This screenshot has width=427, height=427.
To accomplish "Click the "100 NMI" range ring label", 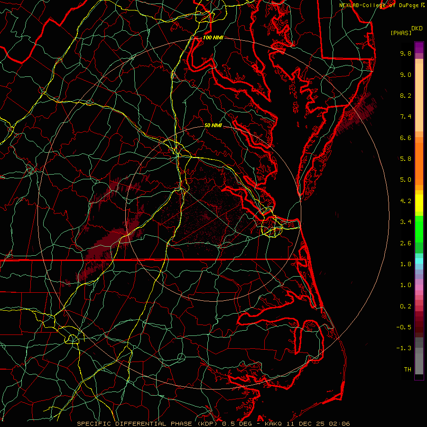I will pos(213,37).
